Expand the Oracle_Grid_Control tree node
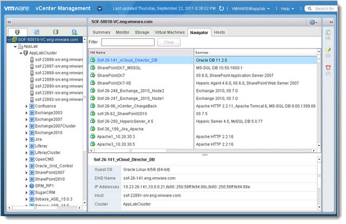346x224 pixels. (26, 166)
